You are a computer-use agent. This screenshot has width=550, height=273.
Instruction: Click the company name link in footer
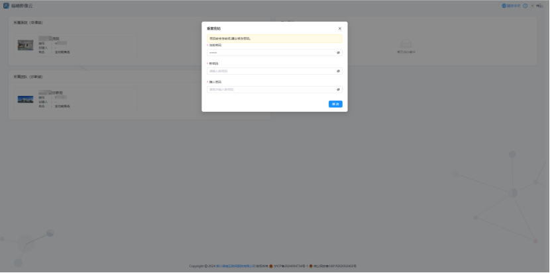[236, 266]
